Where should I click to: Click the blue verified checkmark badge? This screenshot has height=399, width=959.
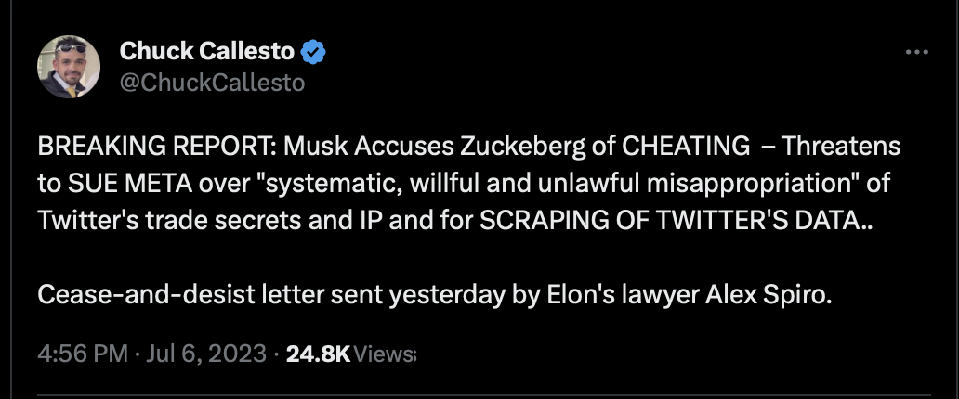pyautogui.click(x=313, y=53)
